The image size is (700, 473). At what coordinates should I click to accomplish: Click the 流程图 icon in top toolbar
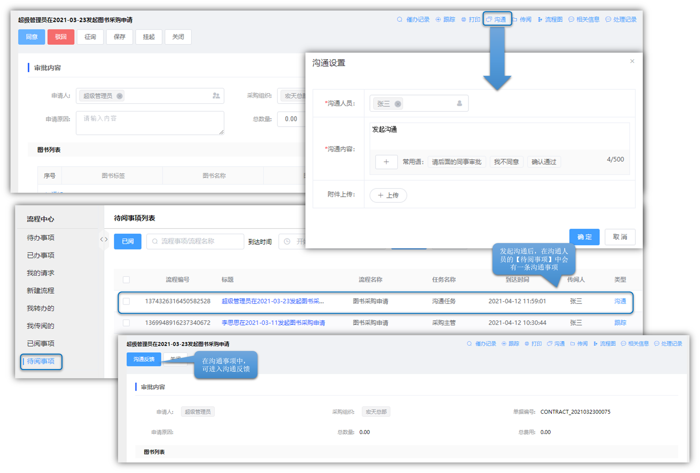tap(540, 19)
